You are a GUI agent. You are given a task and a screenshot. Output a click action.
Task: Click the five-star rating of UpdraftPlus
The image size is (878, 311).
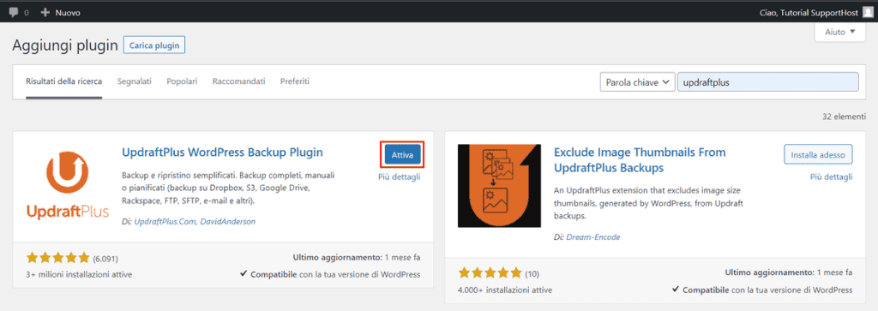57,258
